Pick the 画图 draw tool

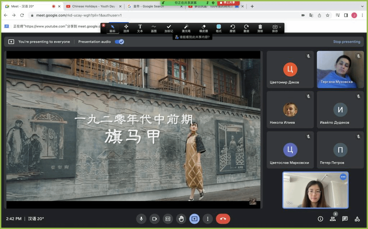pyautogui.click(x=154, y=28)
